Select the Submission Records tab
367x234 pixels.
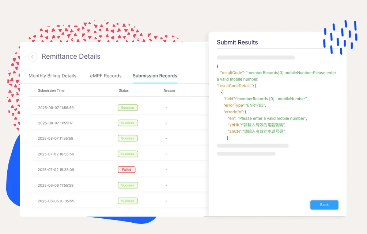(x=155, y=76)
